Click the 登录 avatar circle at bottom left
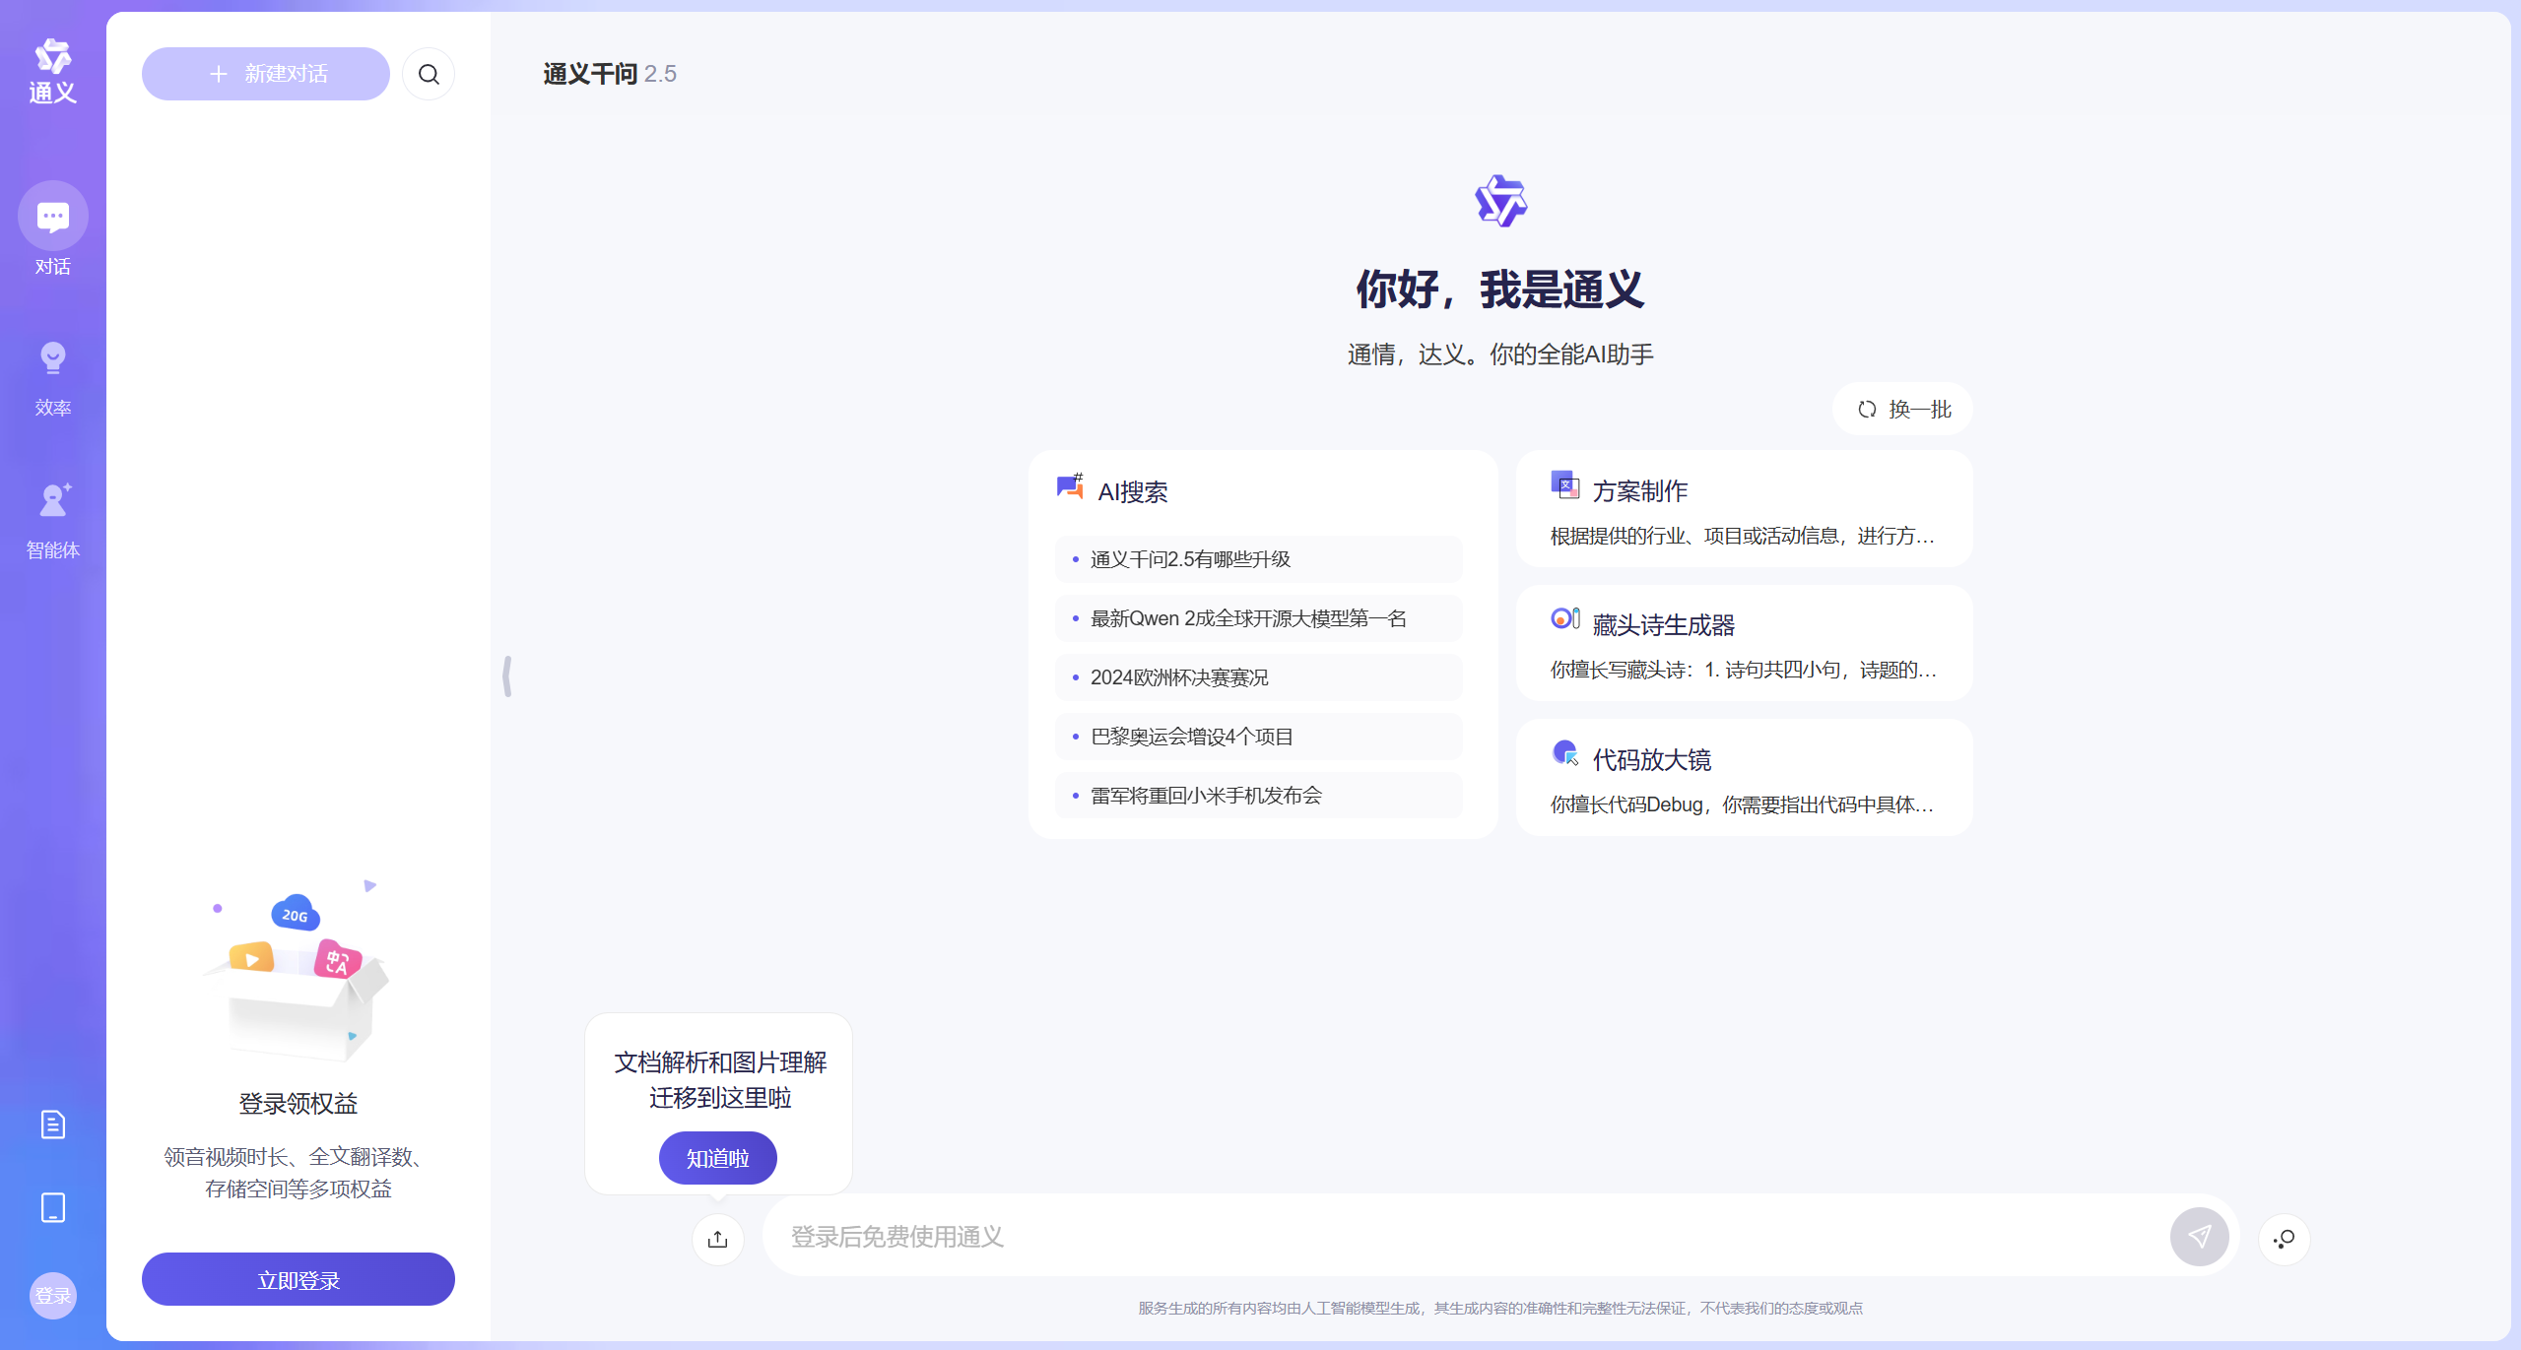Screen dimensions: 2521x1350 click(x=51, y=1296)
